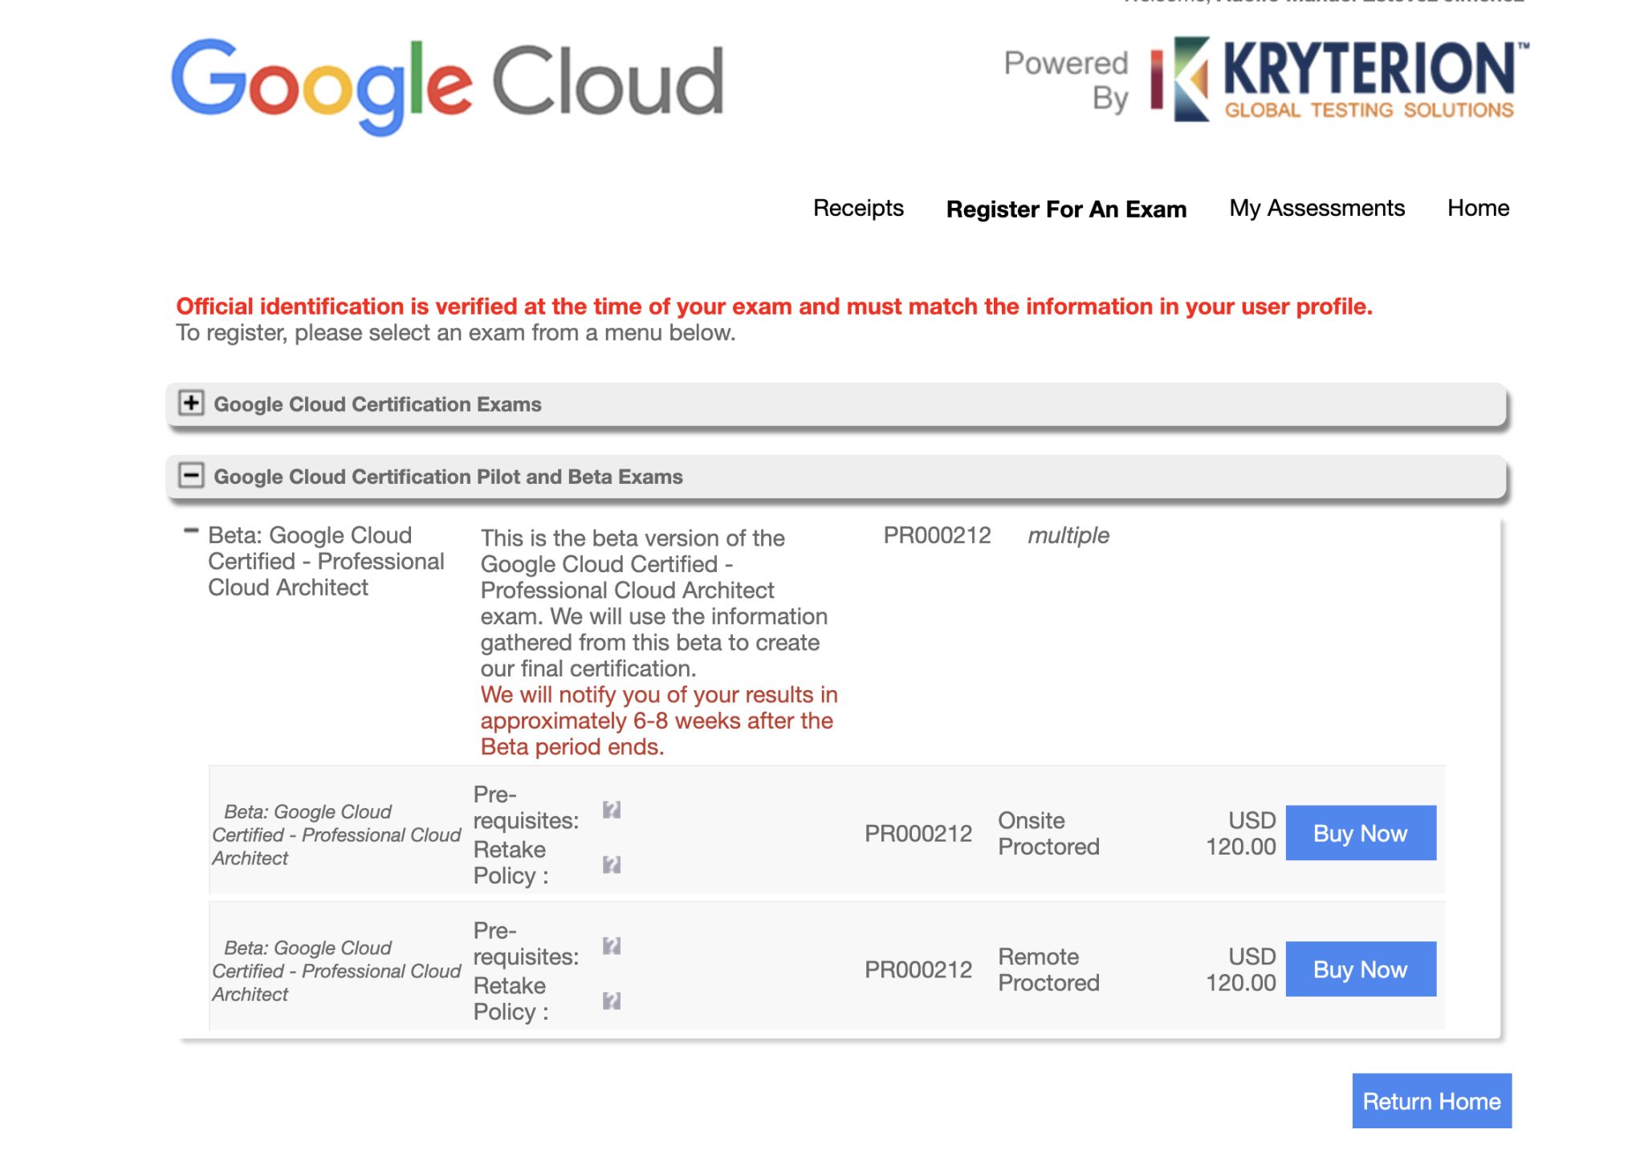
Task: Click 'Powered By' text near Kryterion logo
Action: coord(1066,80)
